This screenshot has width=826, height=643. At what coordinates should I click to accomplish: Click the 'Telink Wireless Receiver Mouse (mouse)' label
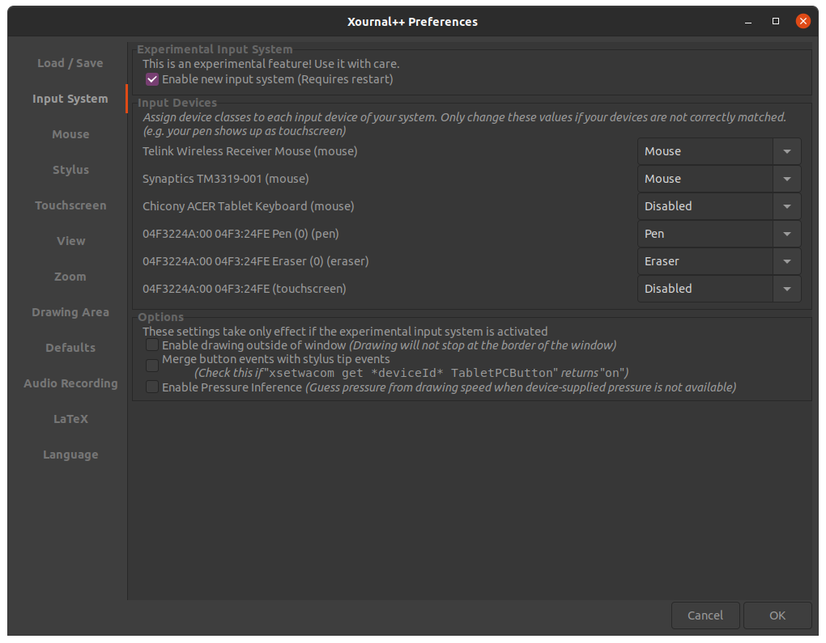249,151
